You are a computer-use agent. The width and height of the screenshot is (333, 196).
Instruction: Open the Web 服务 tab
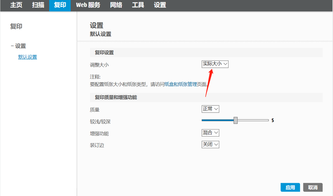coord(87,5)
